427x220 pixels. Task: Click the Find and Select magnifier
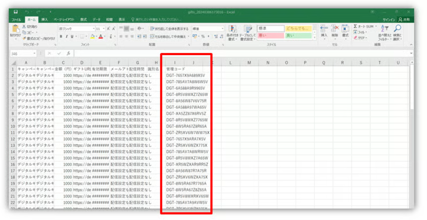pyautogui.click(x=397, y=28)
